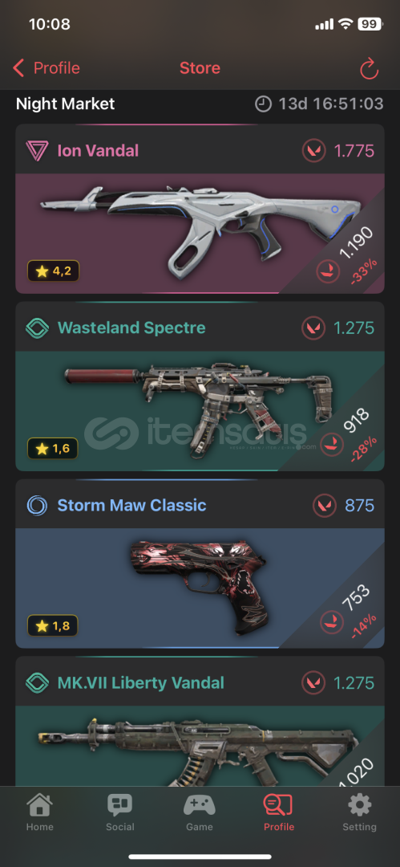Tap the Valorant Points icon beside 875
This screenshot has height=867, width=400.
(x=325, y=506)
